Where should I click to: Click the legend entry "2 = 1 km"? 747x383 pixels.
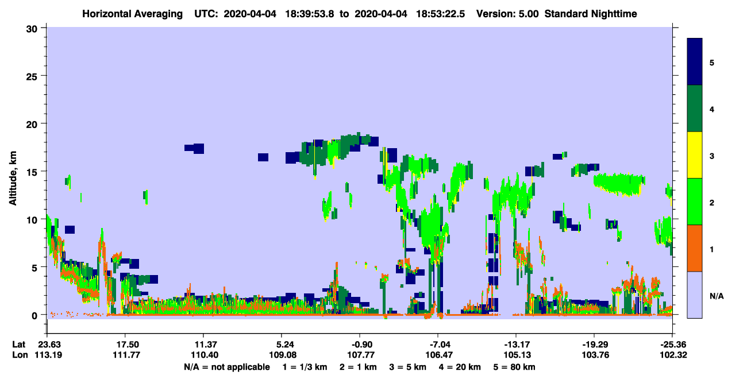pyautogui.click(x=359, y=367)
